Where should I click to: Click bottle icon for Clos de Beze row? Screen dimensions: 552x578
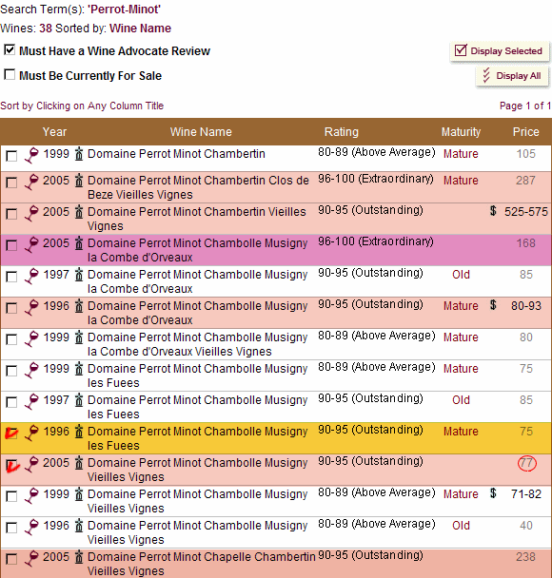pos(79,181)
